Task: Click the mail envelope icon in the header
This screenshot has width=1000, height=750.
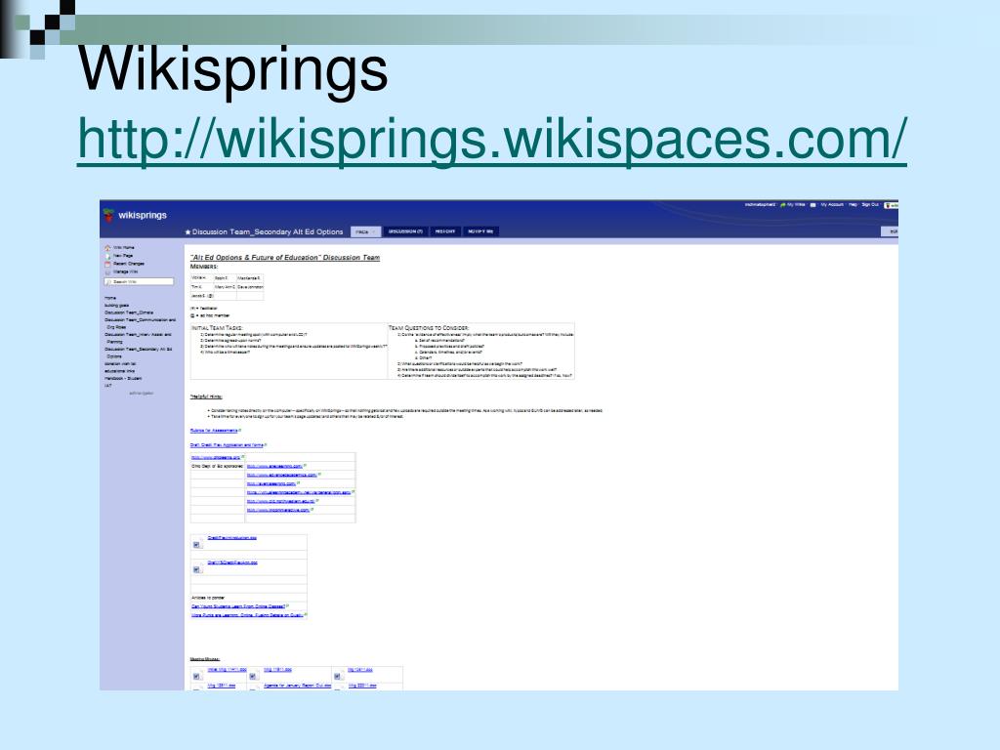Action: tap(813, 205)
